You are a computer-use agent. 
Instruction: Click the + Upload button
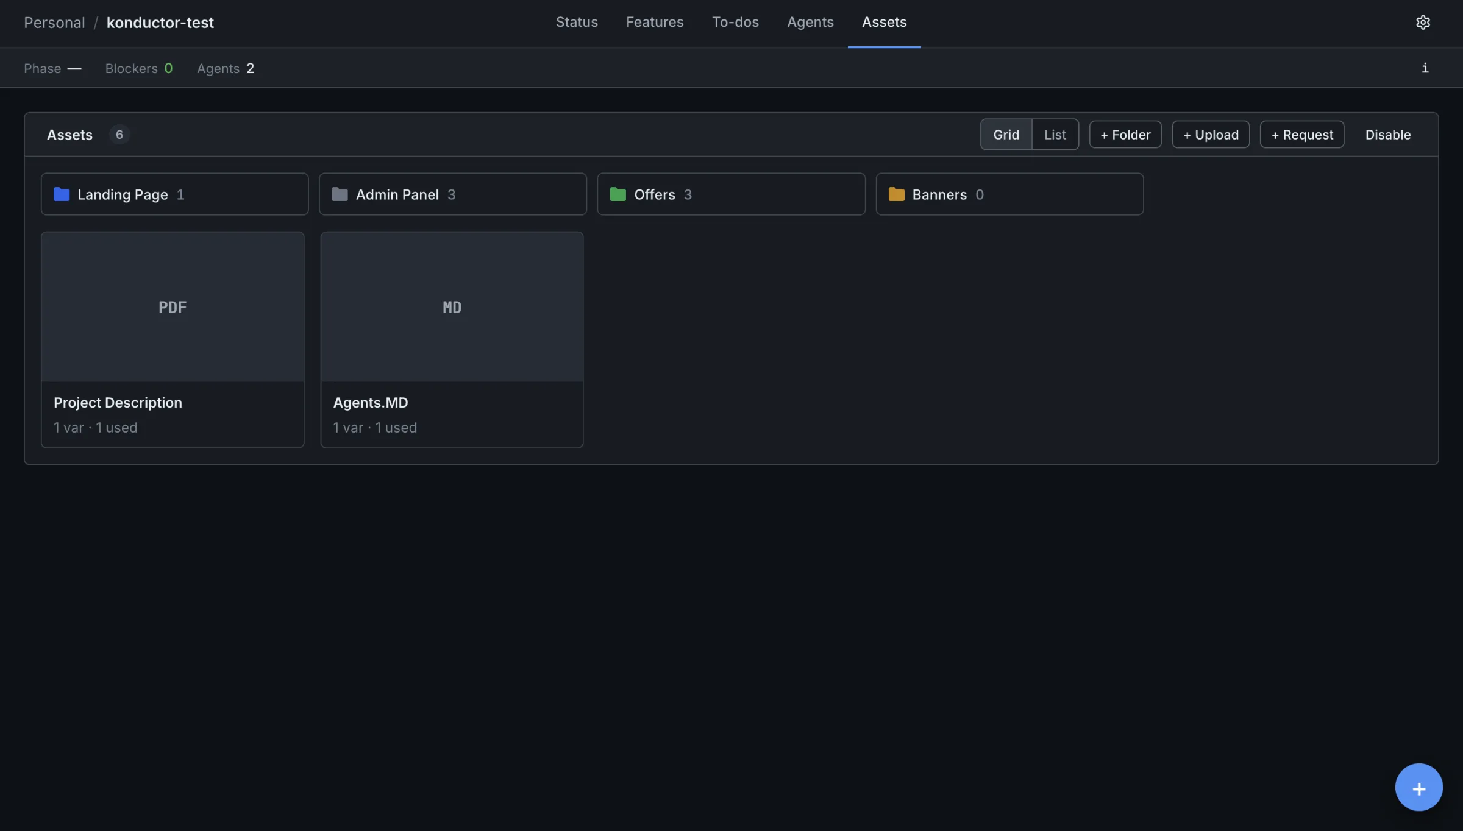(1211, 135)
